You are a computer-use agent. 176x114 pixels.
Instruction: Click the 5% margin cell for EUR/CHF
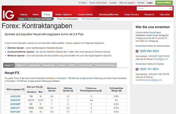coord(116,100)
